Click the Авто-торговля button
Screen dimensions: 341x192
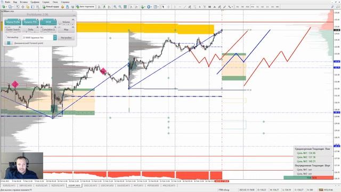click(85, 7)
